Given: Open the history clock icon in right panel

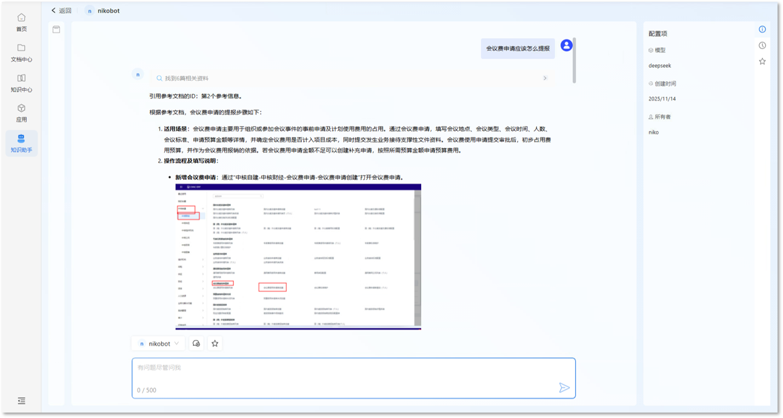Looking at the screenshot, I should tap(762, 45).
